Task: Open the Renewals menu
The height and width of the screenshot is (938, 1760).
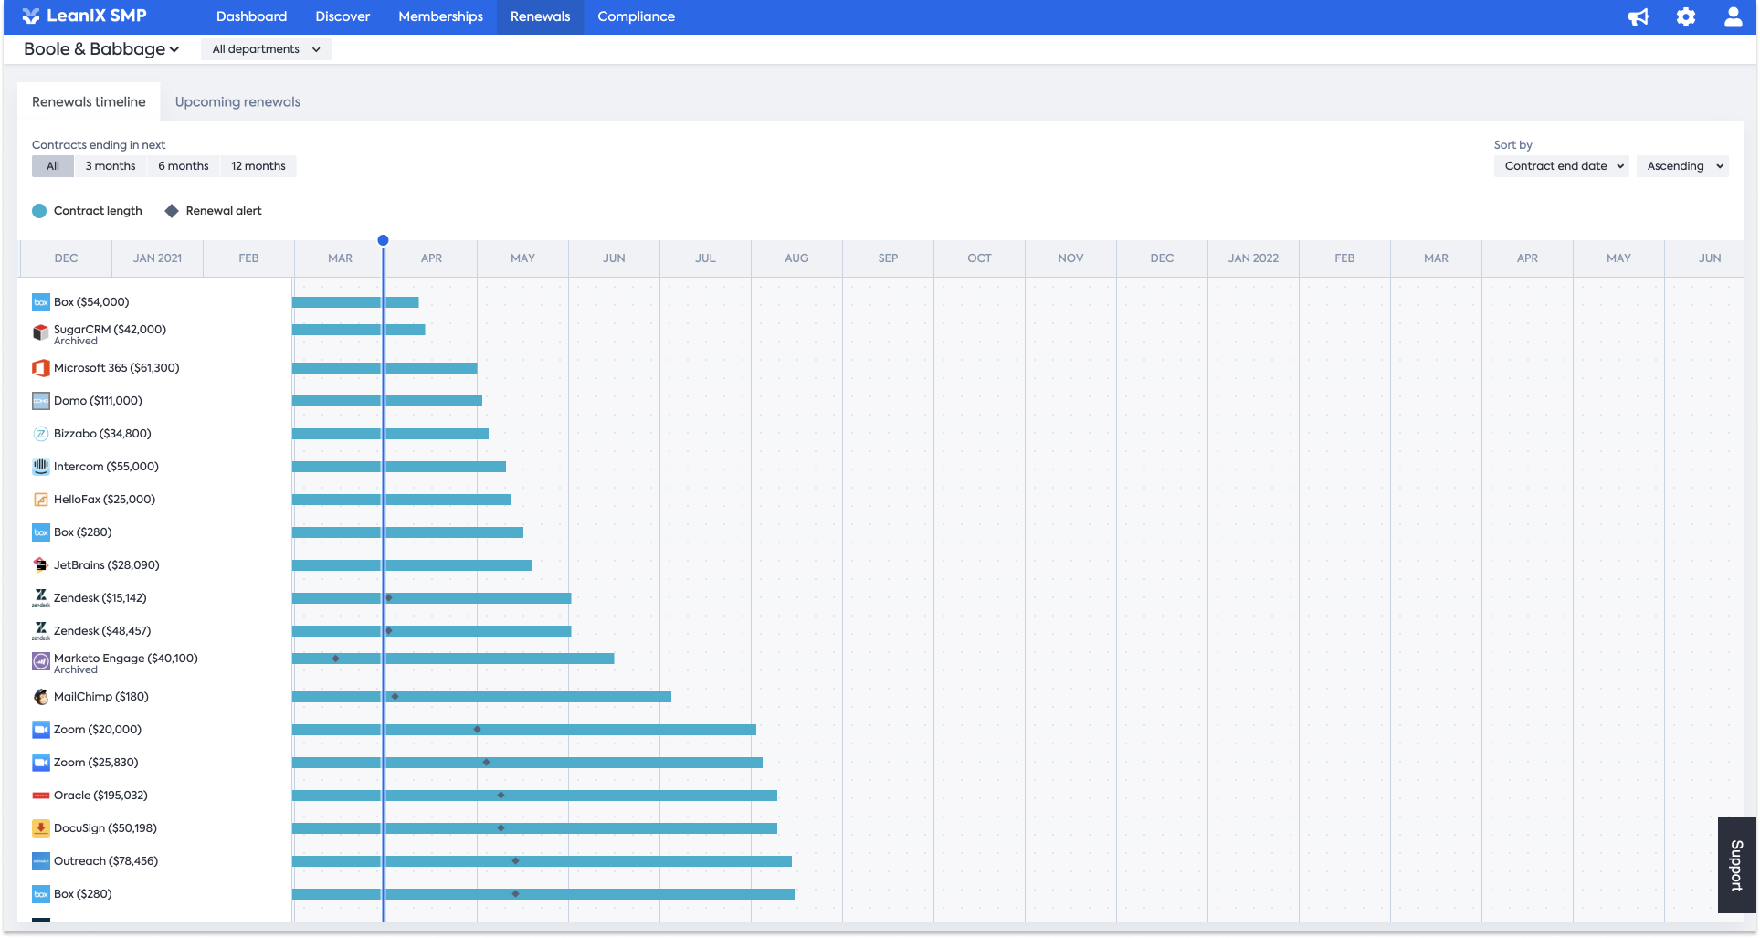Action: pyautogui.click(x=541, y=16)
